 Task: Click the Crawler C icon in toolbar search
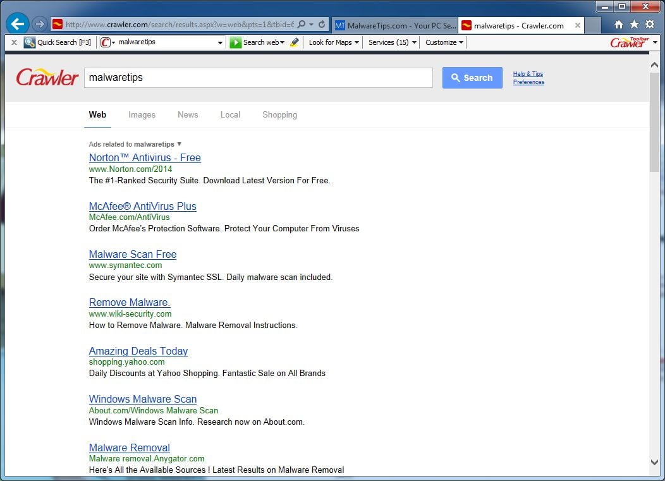point(105,42)
